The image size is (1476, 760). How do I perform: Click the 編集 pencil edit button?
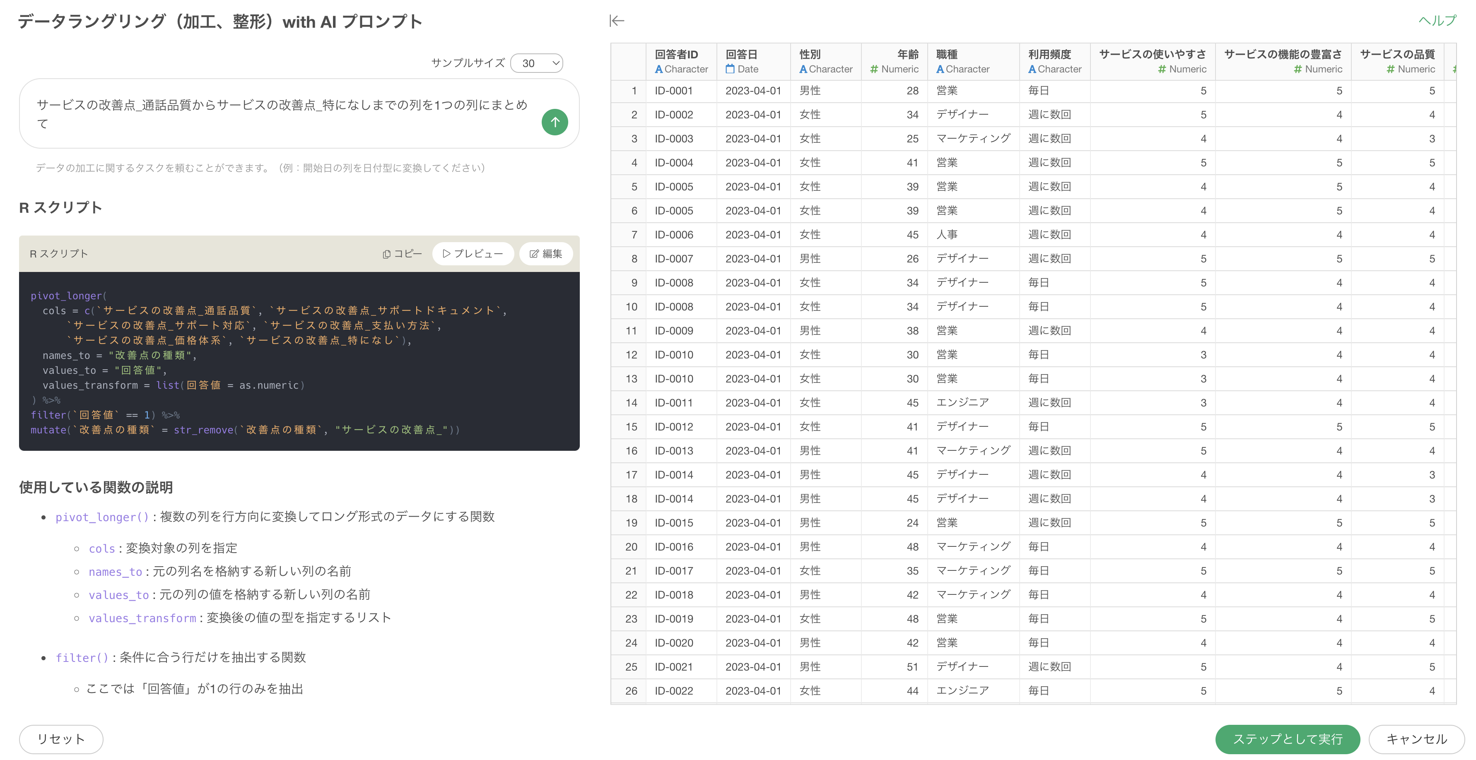tap(545, 254)
